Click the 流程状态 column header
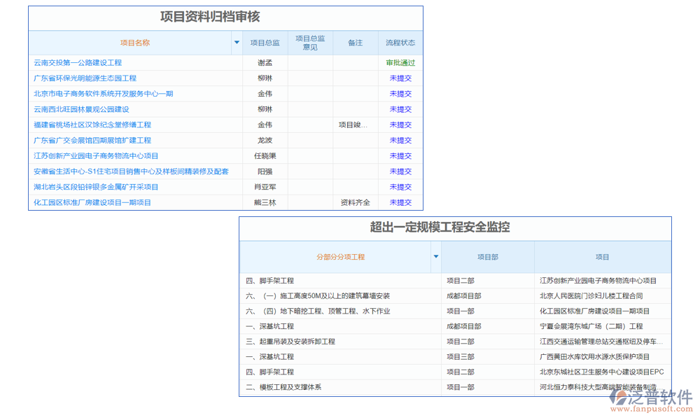Image resolution: width=700 pixels, height=420 pixels. (400, 43)
